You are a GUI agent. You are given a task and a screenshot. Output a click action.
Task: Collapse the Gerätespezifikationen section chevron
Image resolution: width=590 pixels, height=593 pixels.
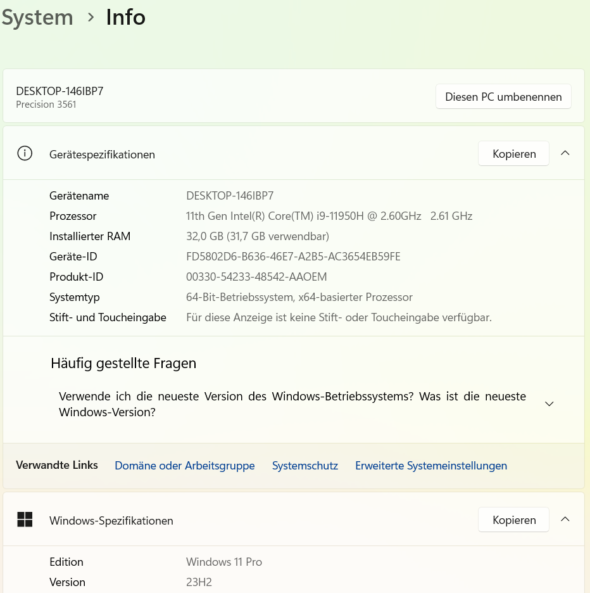(565, 153)
